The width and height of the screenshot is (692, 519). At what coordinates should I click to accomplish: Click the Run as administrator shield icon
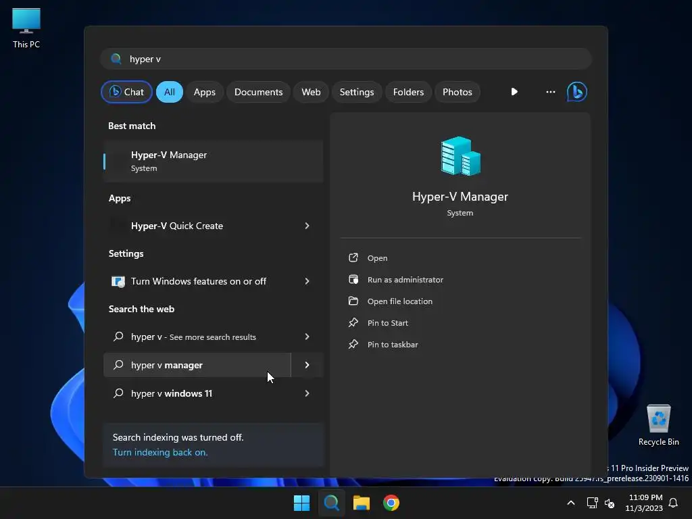point(353,279)
